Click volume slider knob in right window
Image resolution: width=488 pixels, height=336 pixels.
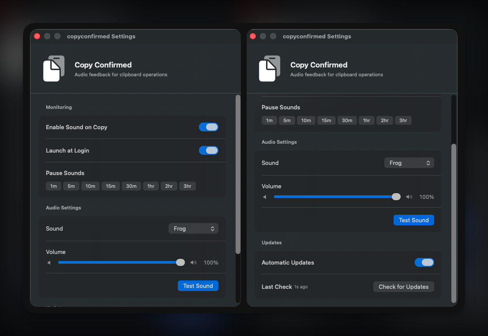pyautogui.click(x=396, y=197)
